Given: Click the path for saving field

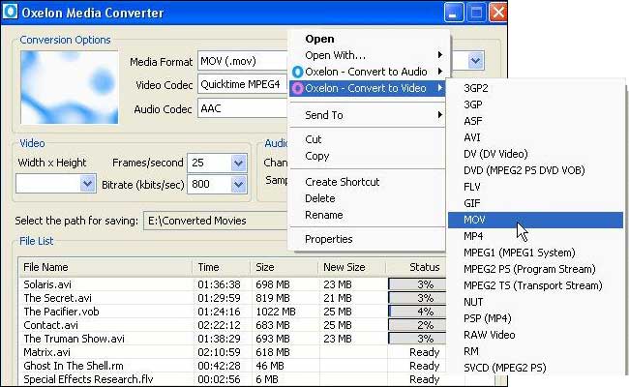Looking at the screenshot, I should [218, 221].
